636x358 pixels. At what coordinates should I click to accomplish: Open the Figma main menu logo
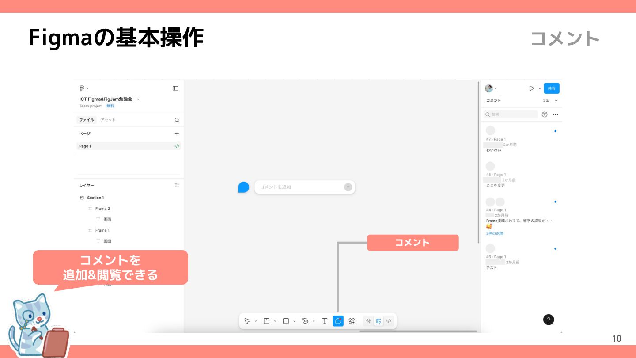82,88
